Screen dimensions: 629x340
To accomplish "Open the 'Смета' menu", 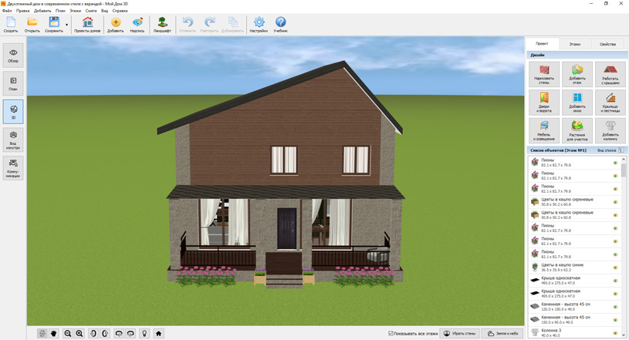I will tap(91, 11).
